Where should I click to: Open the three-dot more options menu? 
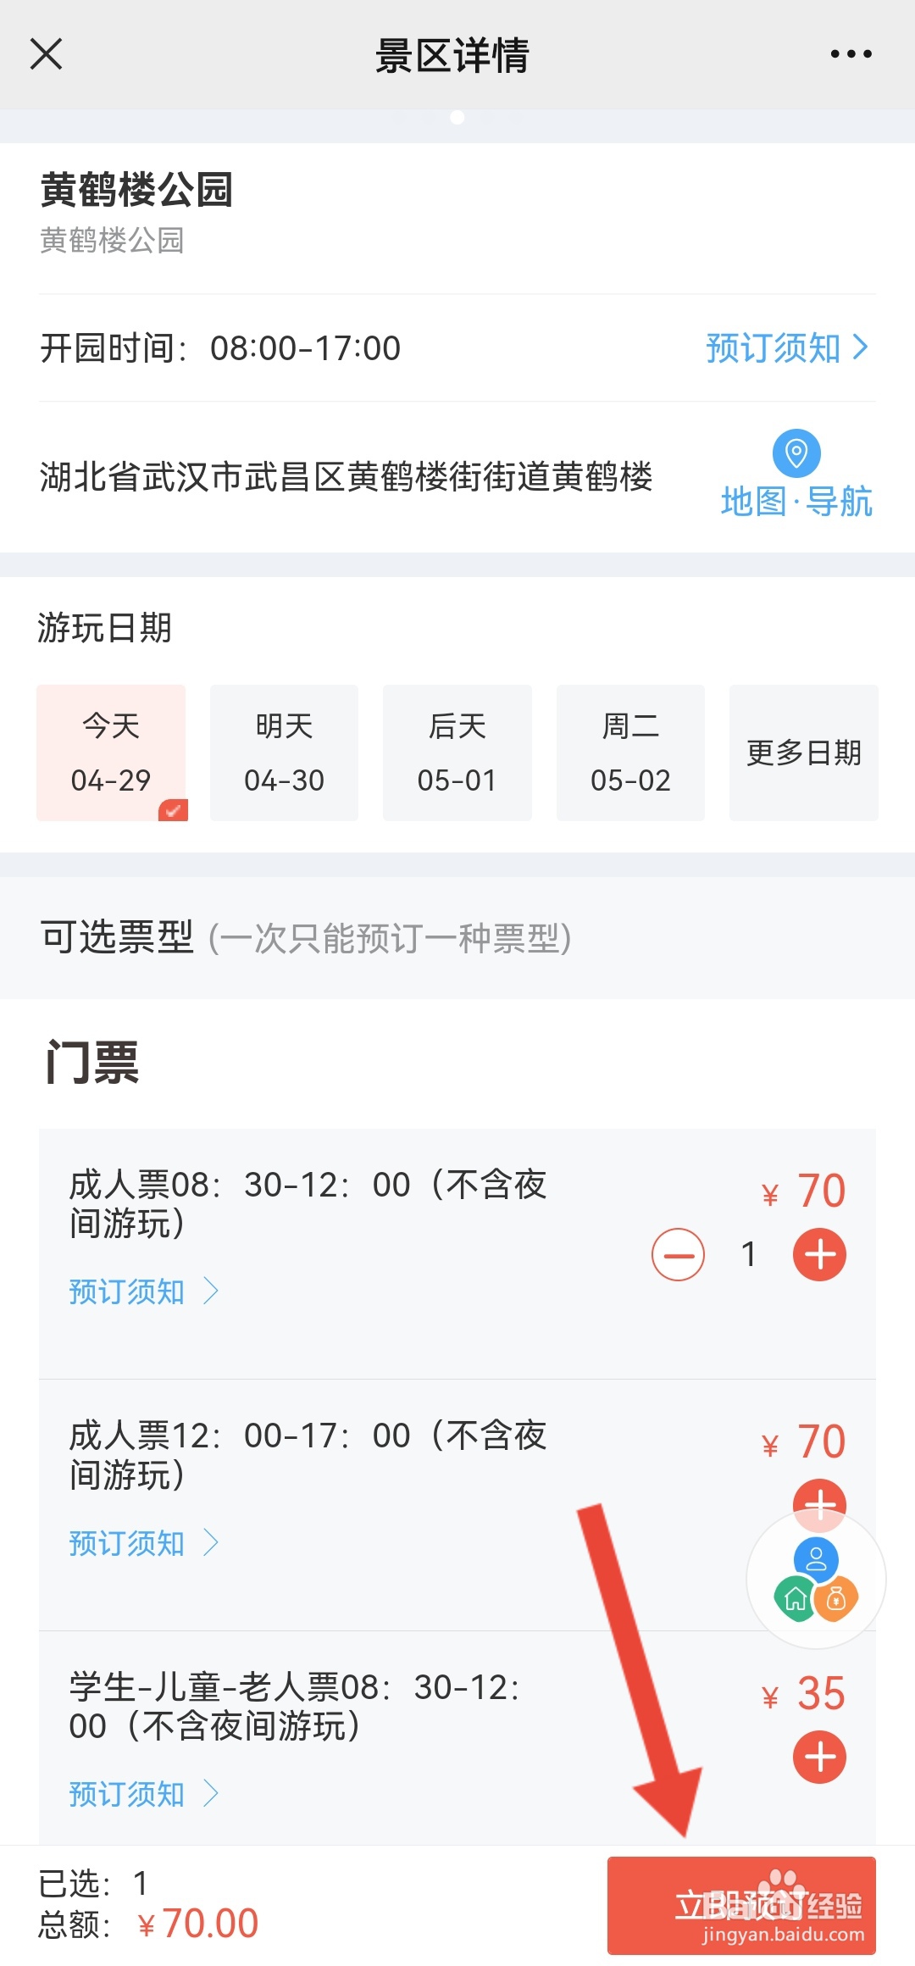[851, 54]
